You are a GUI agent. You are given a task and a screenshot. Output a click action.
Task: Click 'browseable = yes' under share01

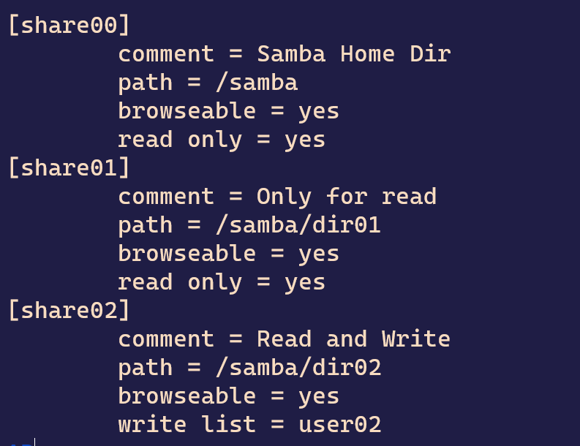(x=229, y=254)
